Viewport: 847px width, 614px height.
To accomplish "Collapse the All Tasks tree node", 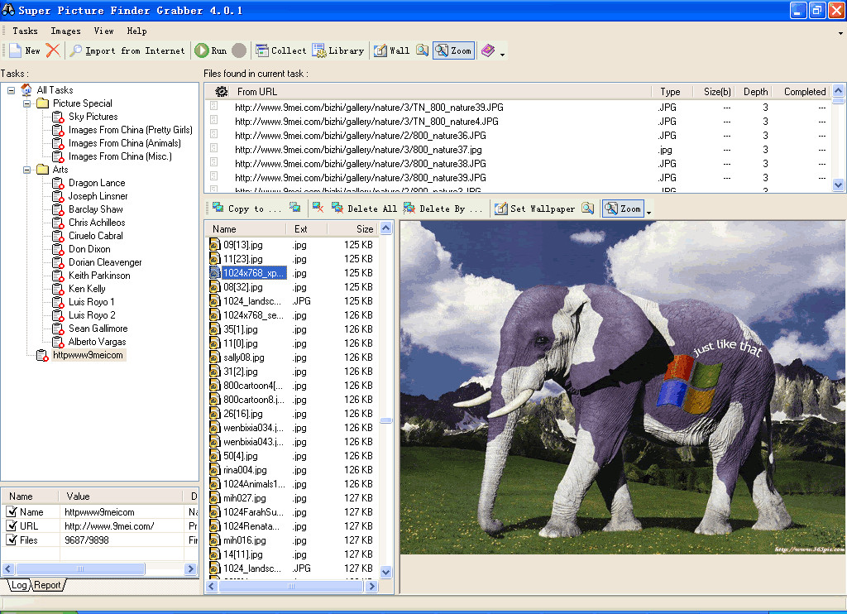I will click(11, 90).
